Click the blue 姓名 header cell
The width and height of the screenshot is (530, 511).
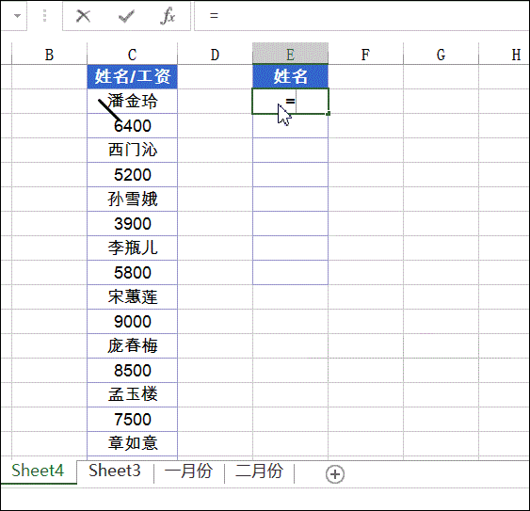[290, 77]
